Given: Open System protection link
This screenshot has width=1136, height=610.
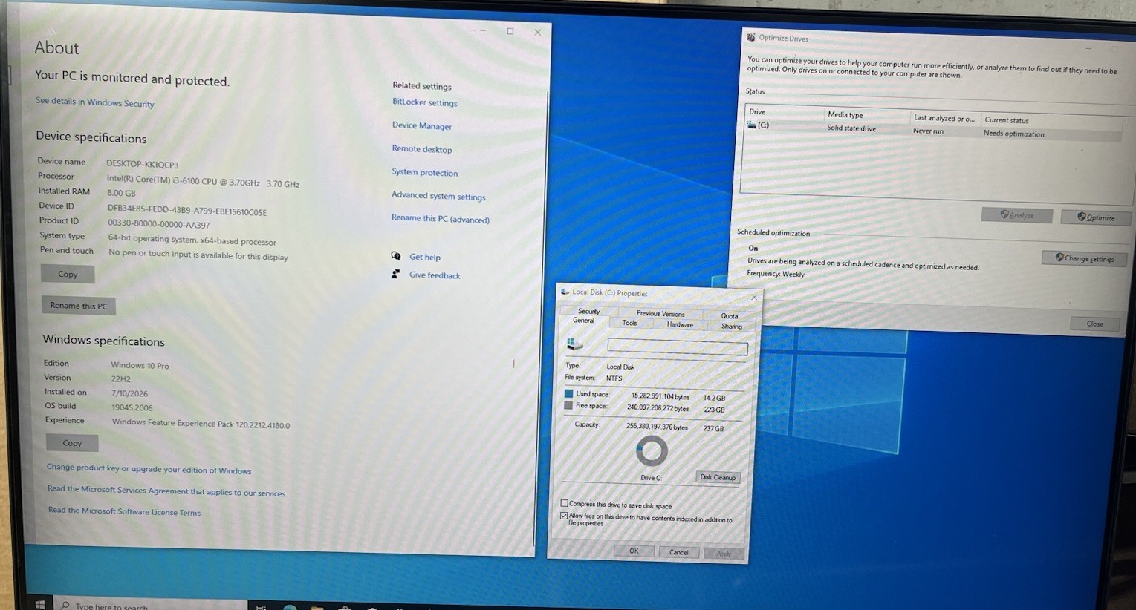Looking at the screenshot, I should coord(425,172).
